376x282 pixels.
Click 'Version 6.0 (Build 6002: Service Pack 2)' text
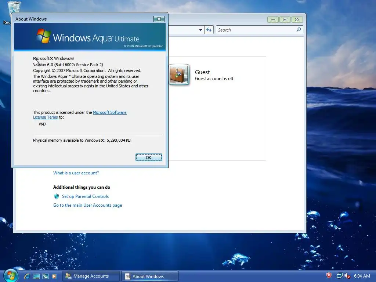(68, 65)
